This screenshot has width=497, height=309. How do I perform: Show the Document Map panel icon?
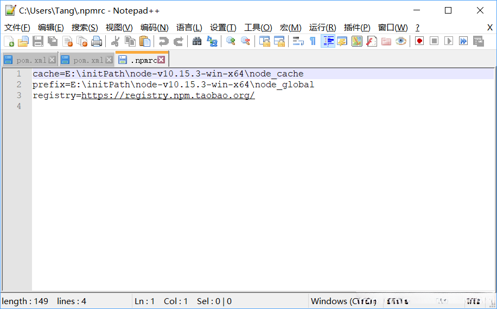[x=357, y=41]
